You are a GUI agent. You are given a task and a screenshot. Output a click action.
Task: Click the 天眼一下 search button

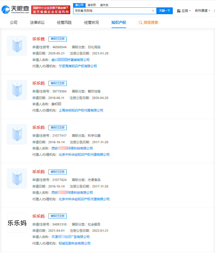point(165,11)
